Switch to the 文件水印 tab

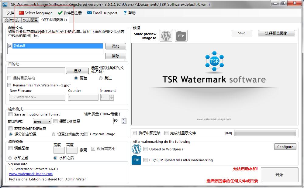[12, 20]
